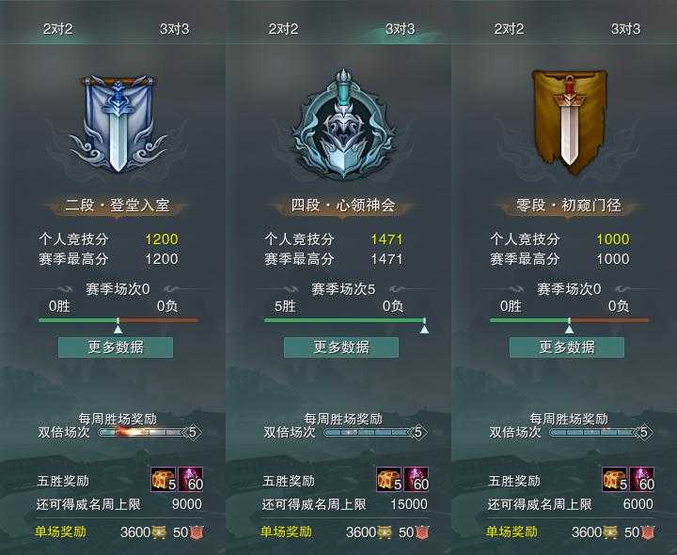
Task: Open 更多数据 under 二段·登堂入室
Action: (x=116, y=347)
